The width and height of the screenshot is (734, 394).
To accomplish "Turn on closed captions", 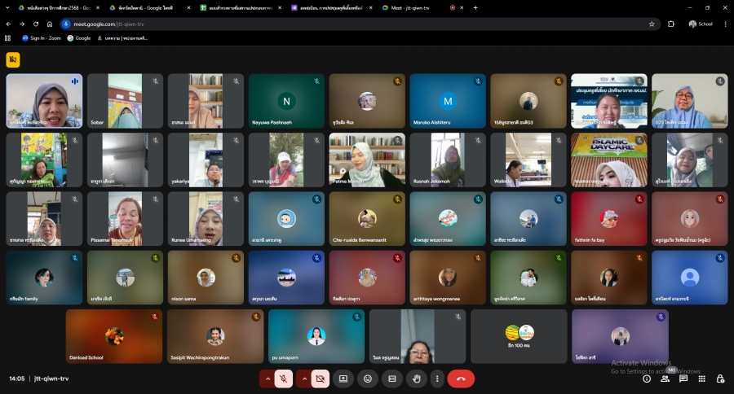I will 392,379.
